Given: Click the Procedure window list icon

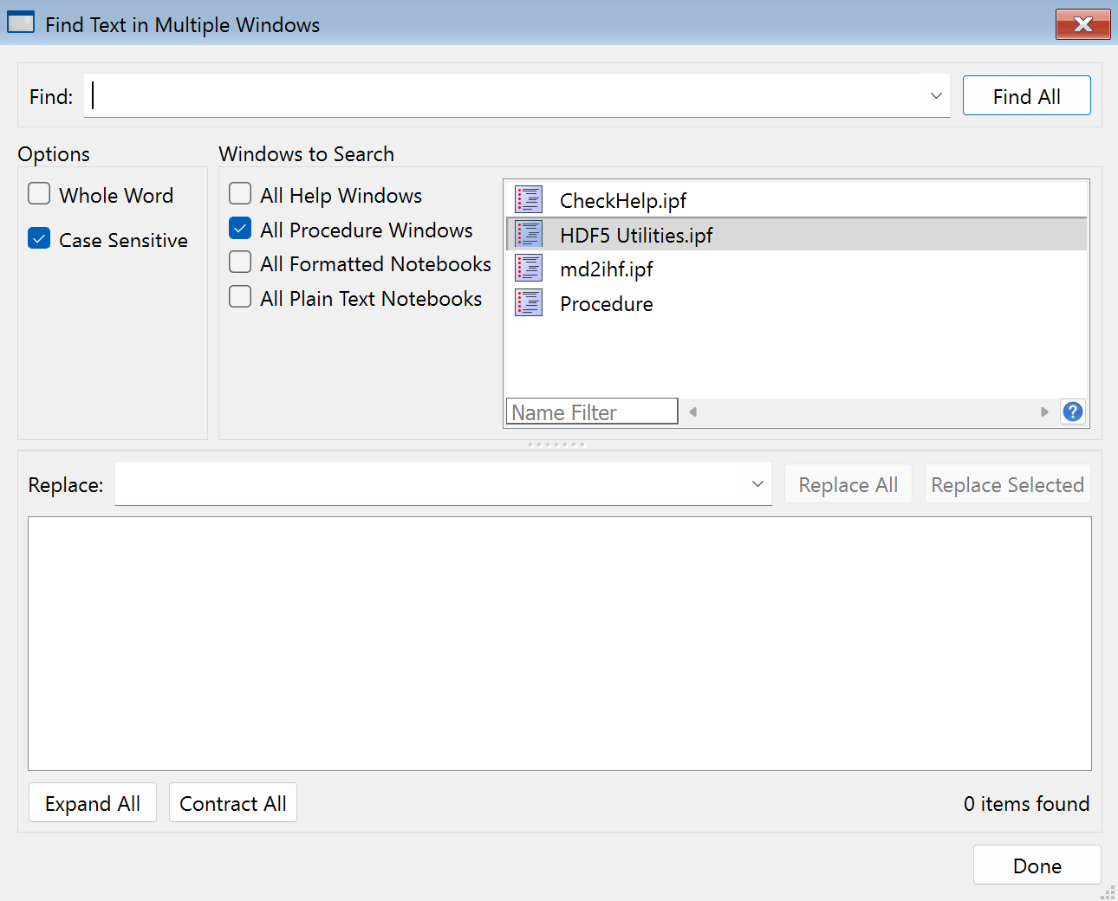Looking at the screenshot, I should (529, 303).
